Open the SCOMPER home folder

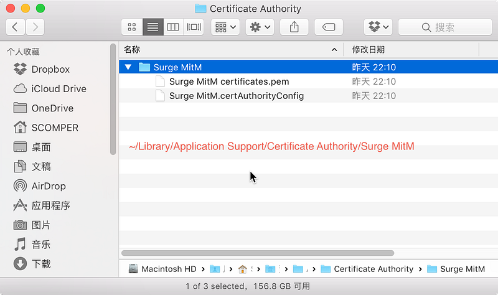pyautogui.click(x=45, y=128)
